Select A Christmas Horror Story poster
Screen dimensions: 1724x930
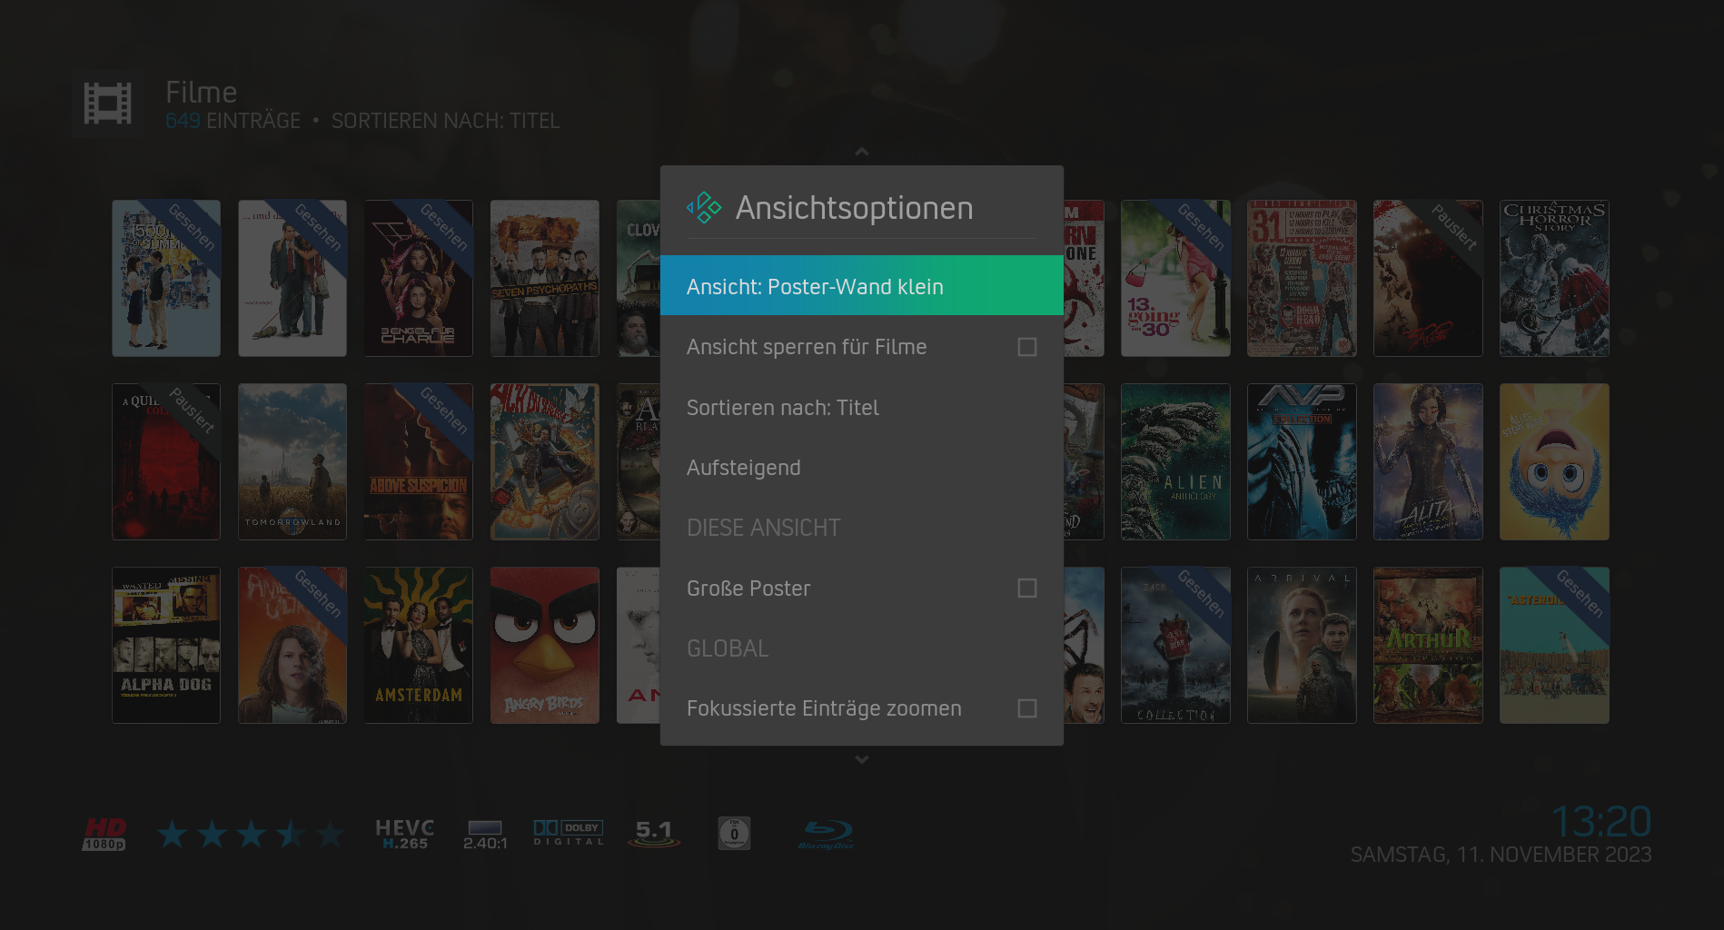1554,278
